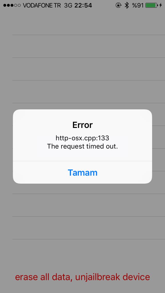Tap the 22:54 clock in the status bar
The width and height of the screenshot is (165, 293).
pyautogui.click(x=83, y=5)
